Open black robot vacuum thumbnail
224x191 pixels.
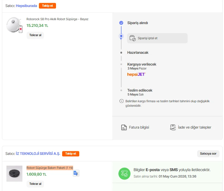coord(15,174)
